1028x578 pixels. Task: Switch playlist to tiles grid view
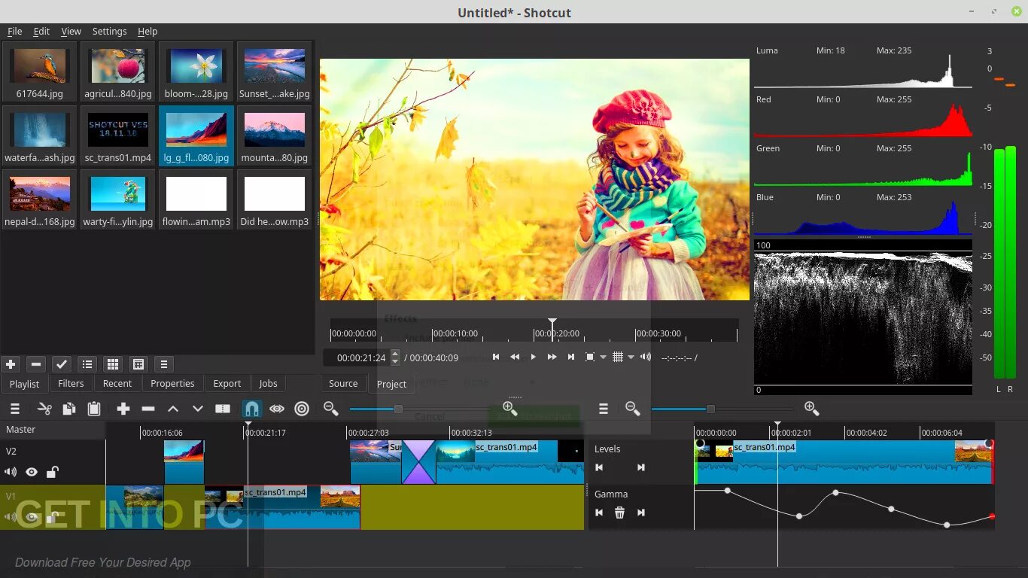(x=113, y=364)
